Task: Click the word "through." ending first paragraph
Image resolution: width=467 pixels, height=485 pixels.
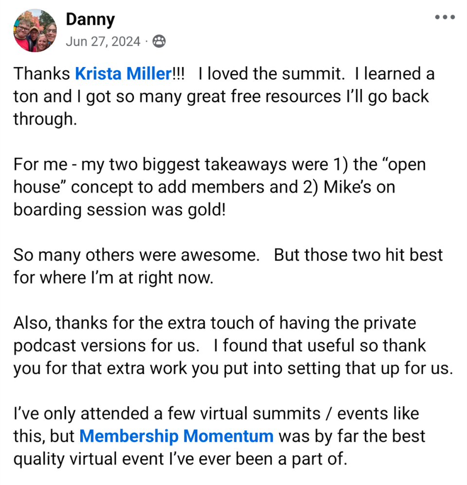Action: (45, 119)
